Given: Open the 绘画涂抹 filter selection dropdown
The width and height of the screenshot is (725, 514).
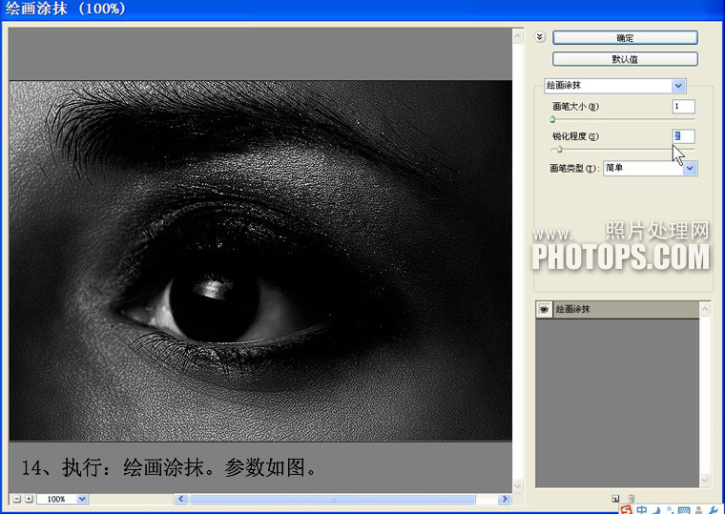Looking at the screenshot, I should [615, 86].
